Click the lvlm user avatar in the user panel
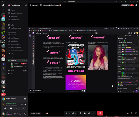Image resolution: width=139 pixels, height=117 pixels. coord(3,113)
